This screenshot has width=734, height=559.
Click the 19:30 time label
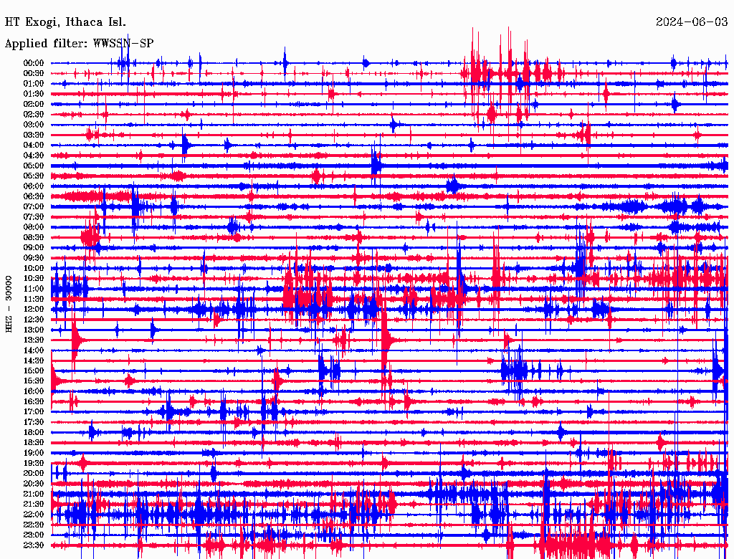[34, 463]
